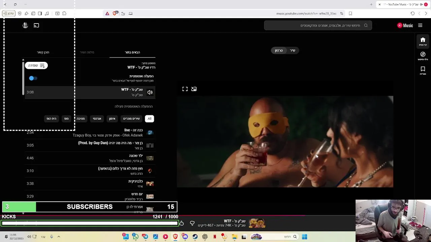Close the YouTube Music browser tab
The height and width of the screenshot is (242, 431).
[379, 4]
